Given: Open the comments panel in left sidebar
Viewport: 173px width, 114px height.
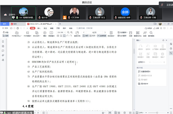Looking at the screenshot, I should tap(3, 51).
